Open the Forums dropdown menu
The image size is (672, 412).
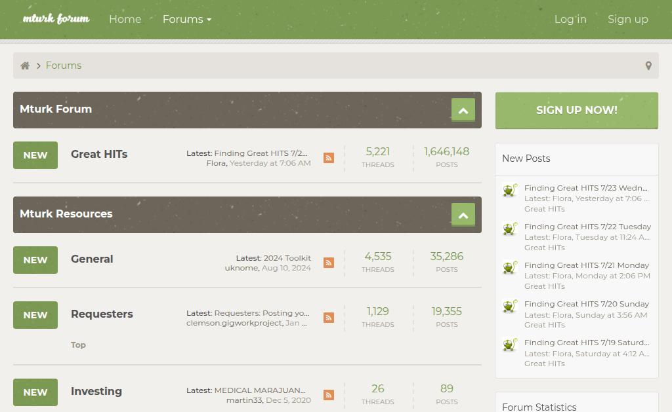click(x=187, y=19)
